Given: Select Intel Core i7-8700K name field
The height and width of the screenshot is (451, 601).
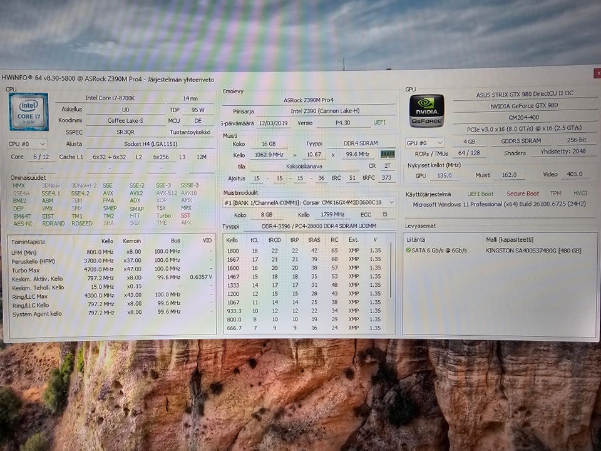Looking at the screenshot, I should tap(110, 98).
